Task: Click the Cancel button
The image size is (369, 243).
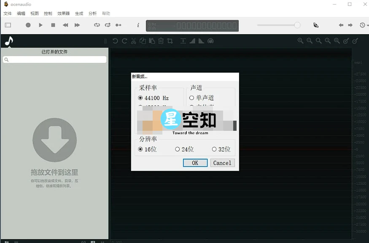Action: 222,163
